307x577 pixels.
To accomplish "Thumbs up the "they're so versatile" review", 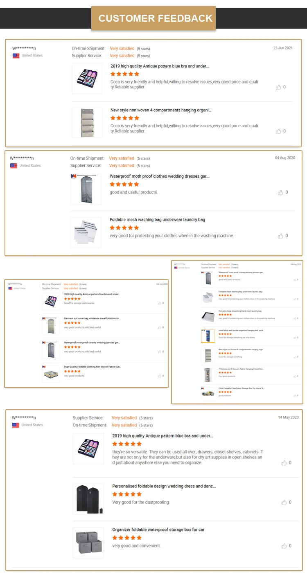I will click(x=284, y=463).
